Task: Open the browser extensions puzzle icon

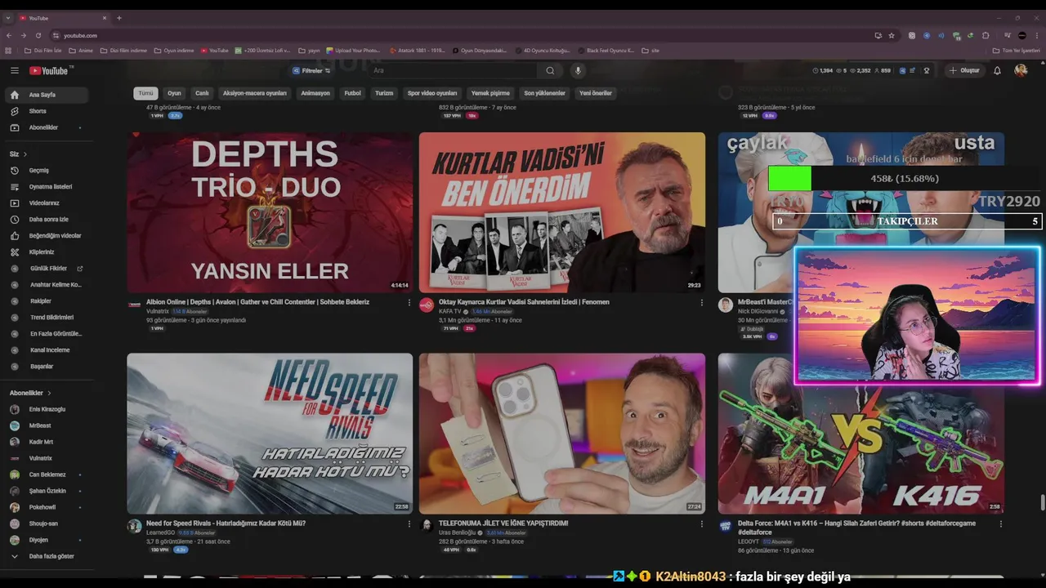Action: pos(986,35)
